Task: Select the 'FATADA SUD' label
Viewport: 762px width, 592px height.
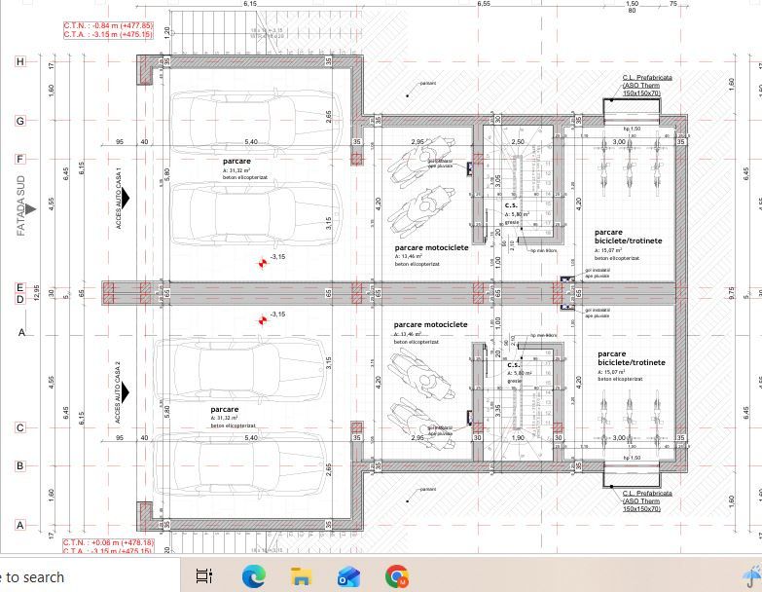Action: (20, 205)
